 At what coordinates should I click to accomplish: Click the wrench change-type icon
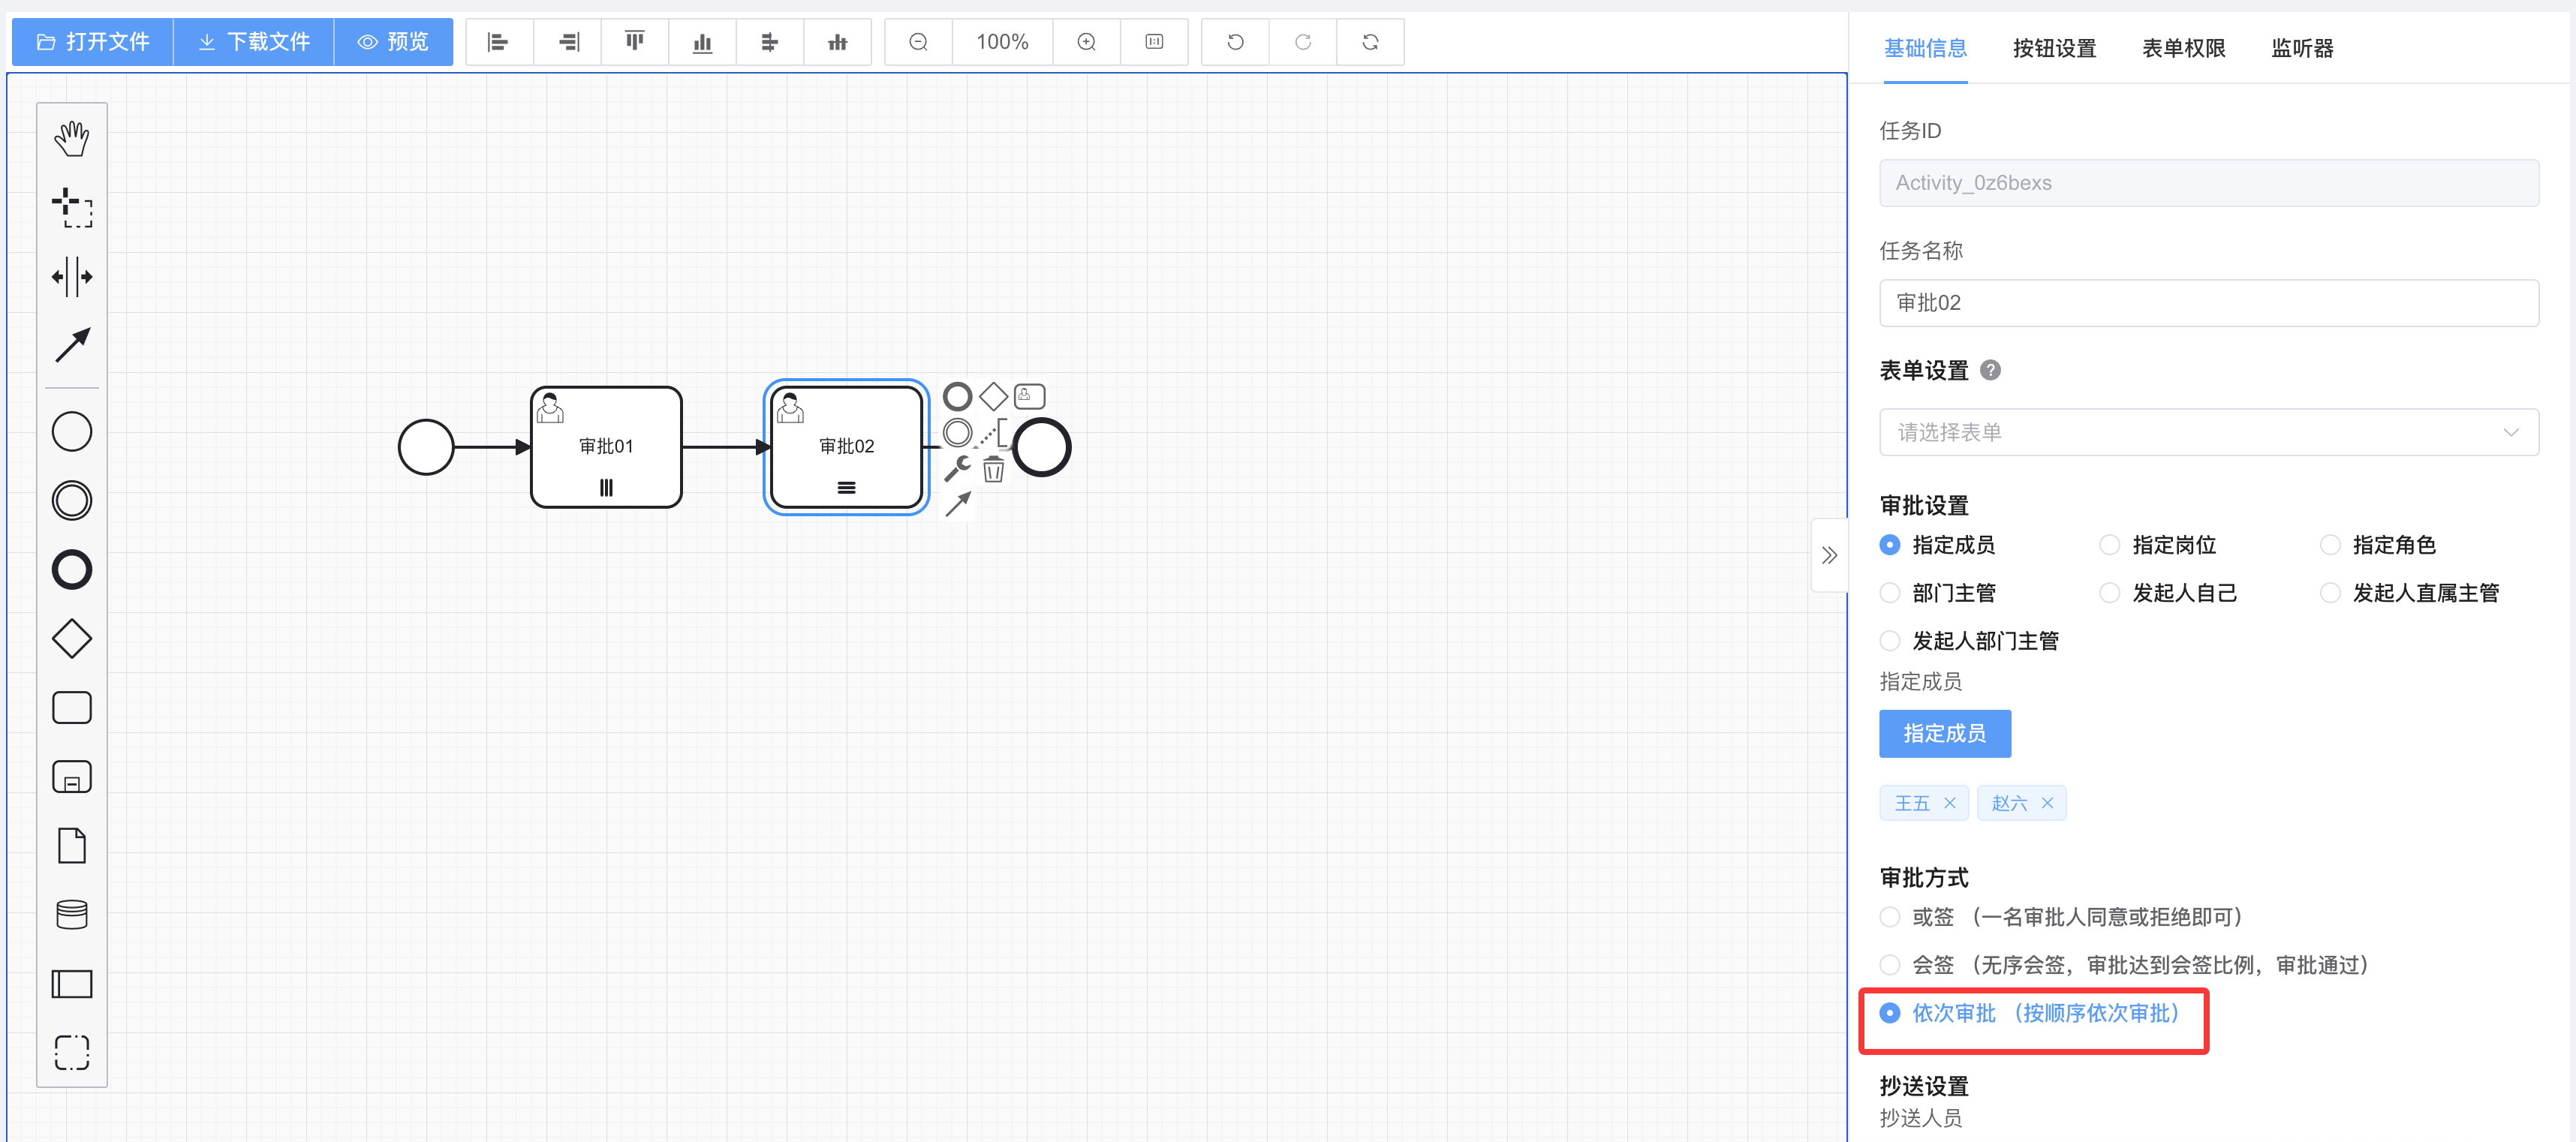tap(957, 468)
